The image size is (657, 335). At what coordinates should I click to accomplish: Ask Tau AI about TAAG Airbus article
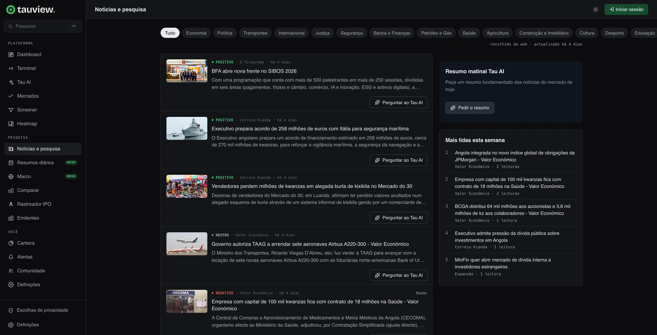[x=399, y=275]
